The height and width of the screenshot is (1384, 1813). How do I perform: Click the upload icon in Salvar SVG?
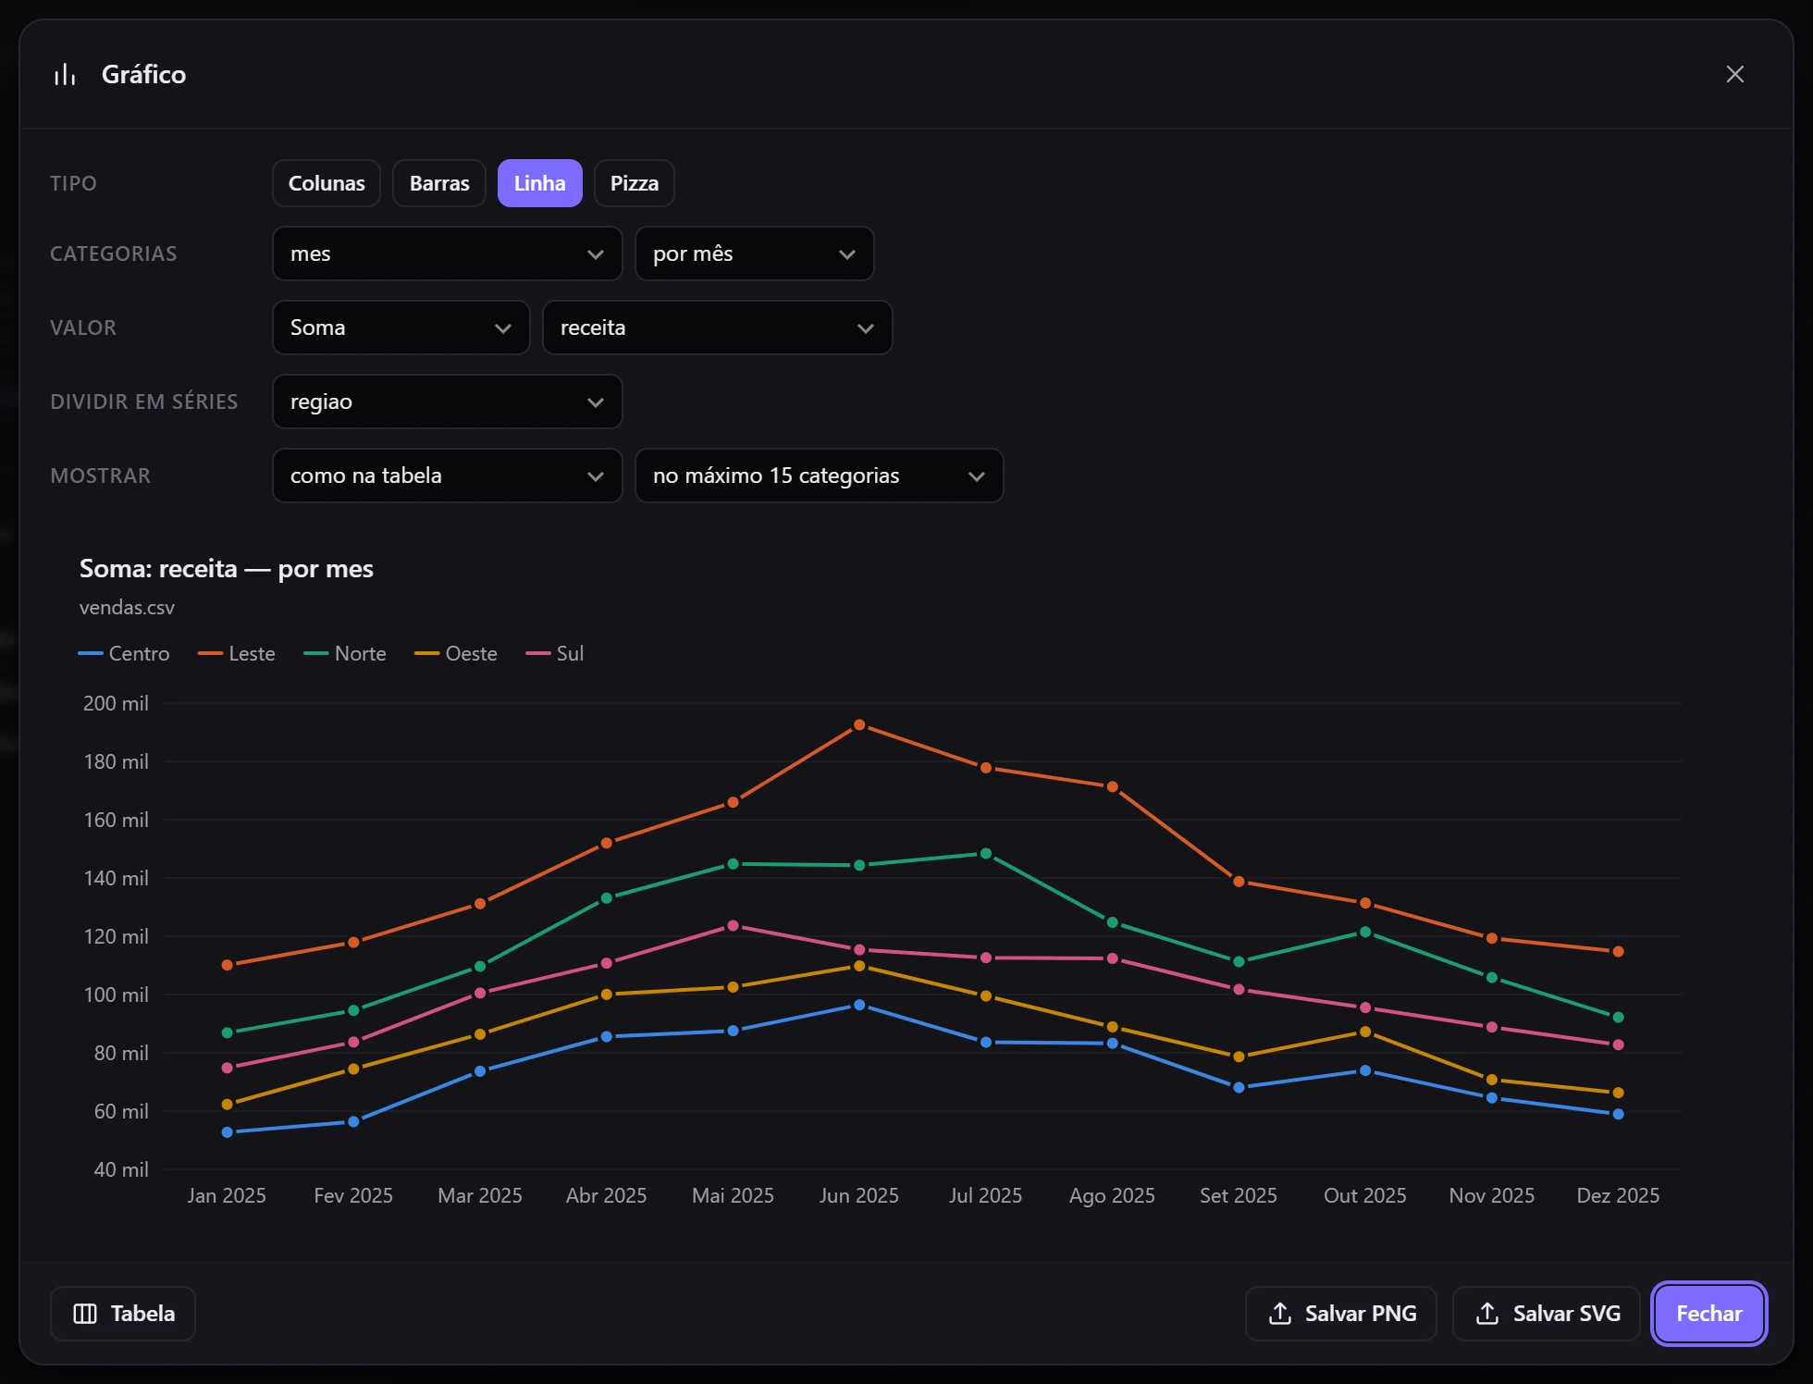coord(1487,1313)
